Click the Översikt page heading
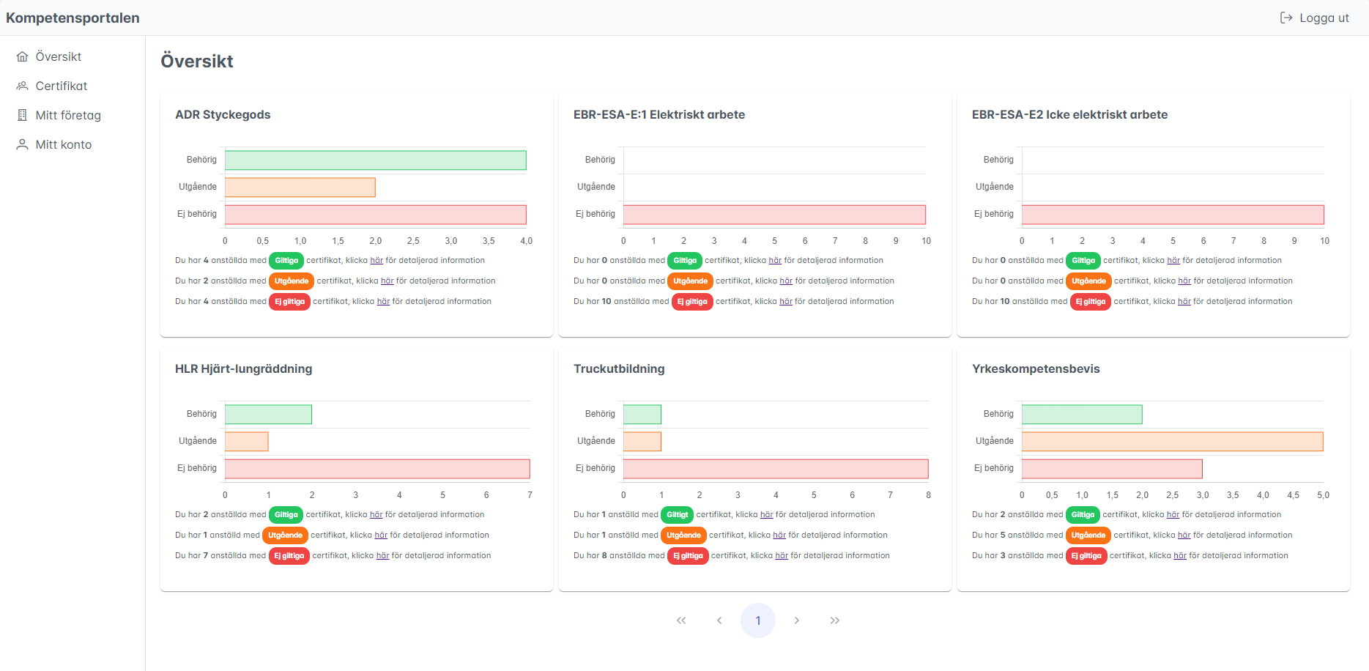Image resolution: width=1369 pixels, height=671 pixels. 197,61
